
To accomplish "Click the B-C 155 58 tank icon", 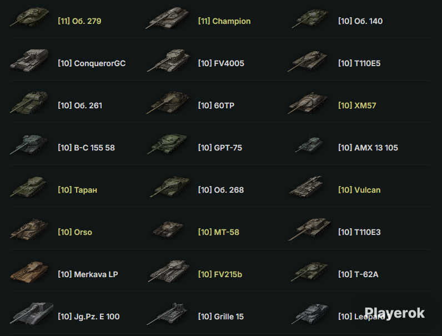I will coord(29,145).
